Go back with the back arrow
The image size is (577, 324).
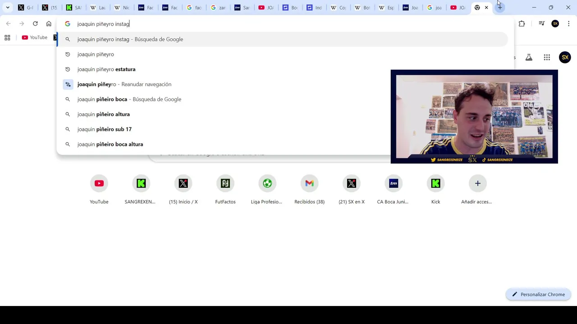tap(8, 24)
